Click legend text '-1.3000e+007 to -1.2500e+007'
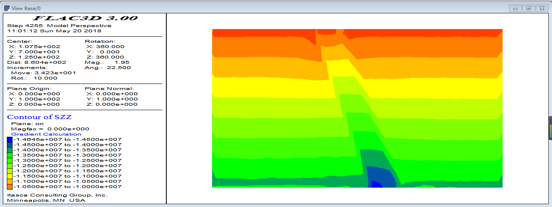 click(x=67, y=160)
